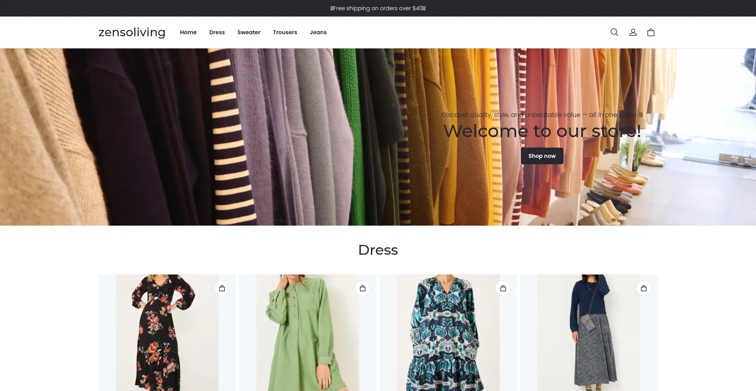Open the Dress category menu
756x391 pixels.
click(x=217, y=32)
